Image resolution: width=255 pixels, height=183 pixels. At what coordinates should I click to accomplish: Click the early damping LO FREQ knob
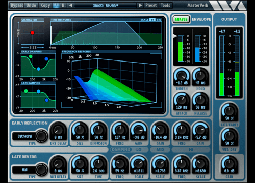120,130
